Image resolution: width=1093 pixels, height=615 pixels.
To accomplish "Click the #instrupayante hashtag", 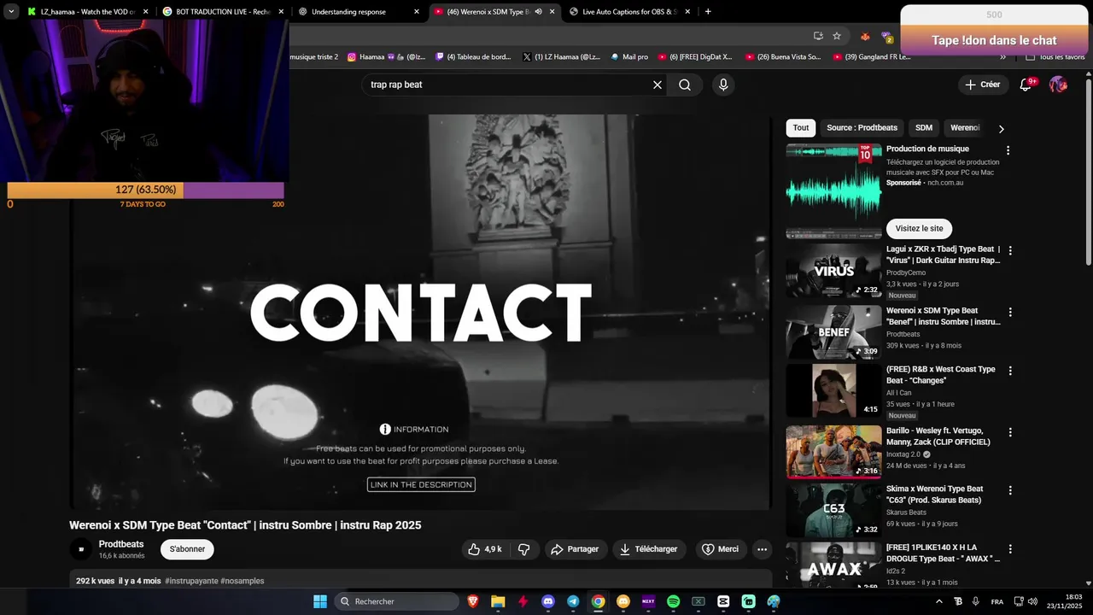I will [191, 581].
